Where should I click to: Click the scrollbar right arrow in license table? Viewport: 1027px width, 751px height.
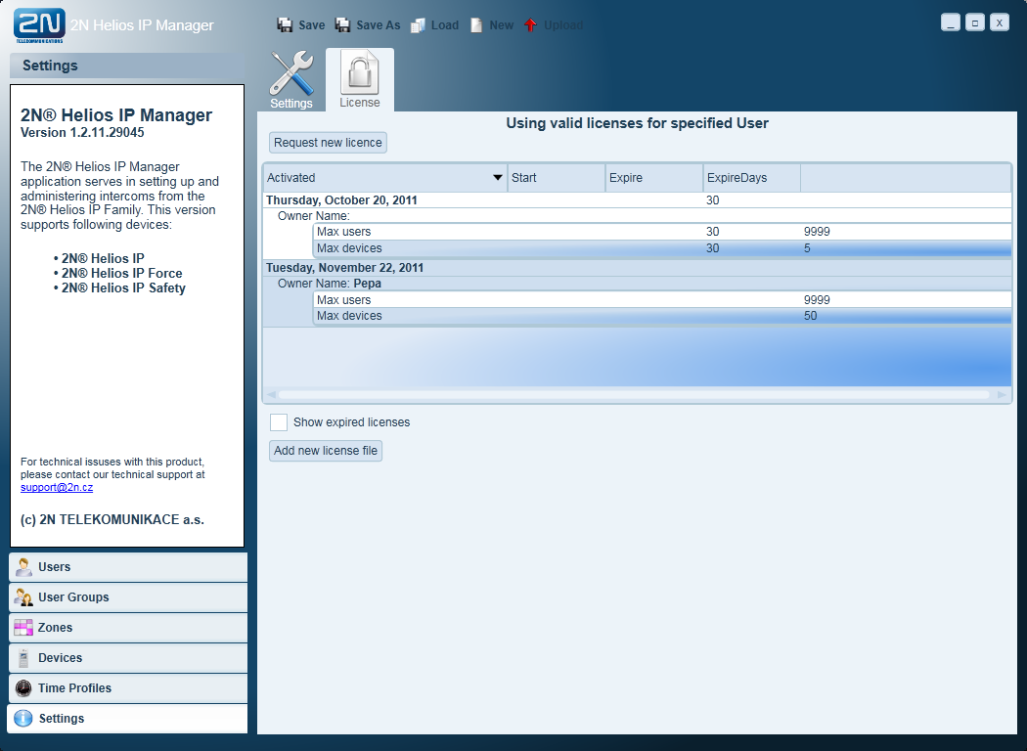(x=1002, y=395)
